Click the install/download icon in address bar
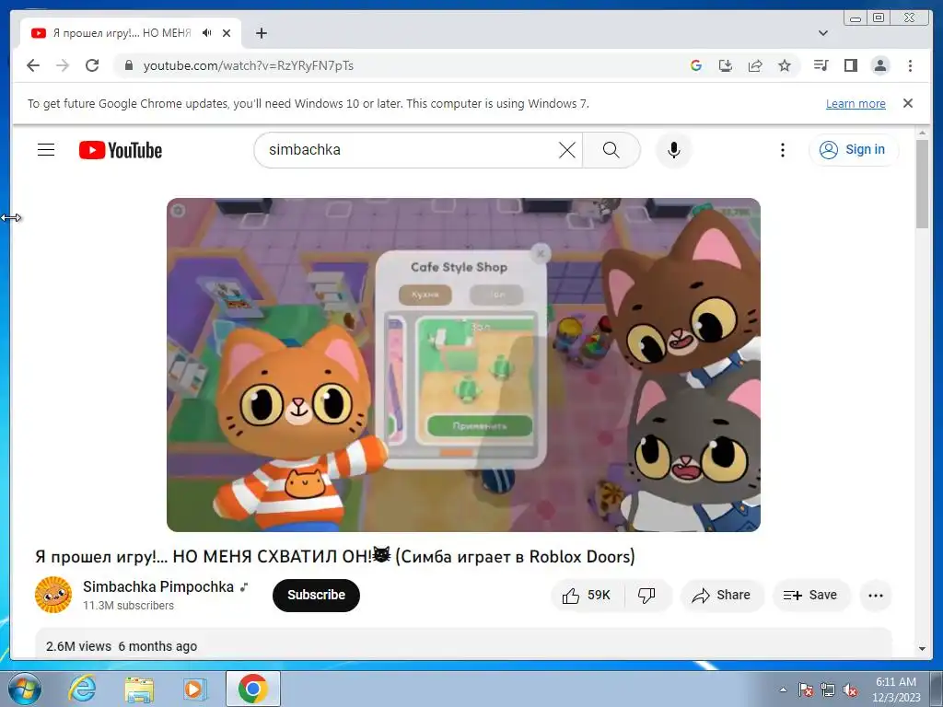The image size is (943, 707). (x=726, y=65)
